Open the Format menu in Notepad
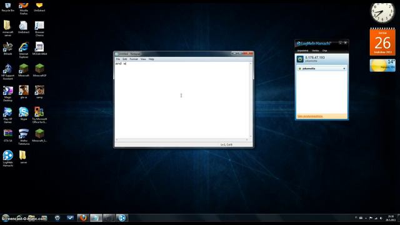The height and width of the screenshot is (225, 400). [x=134, y=59]
